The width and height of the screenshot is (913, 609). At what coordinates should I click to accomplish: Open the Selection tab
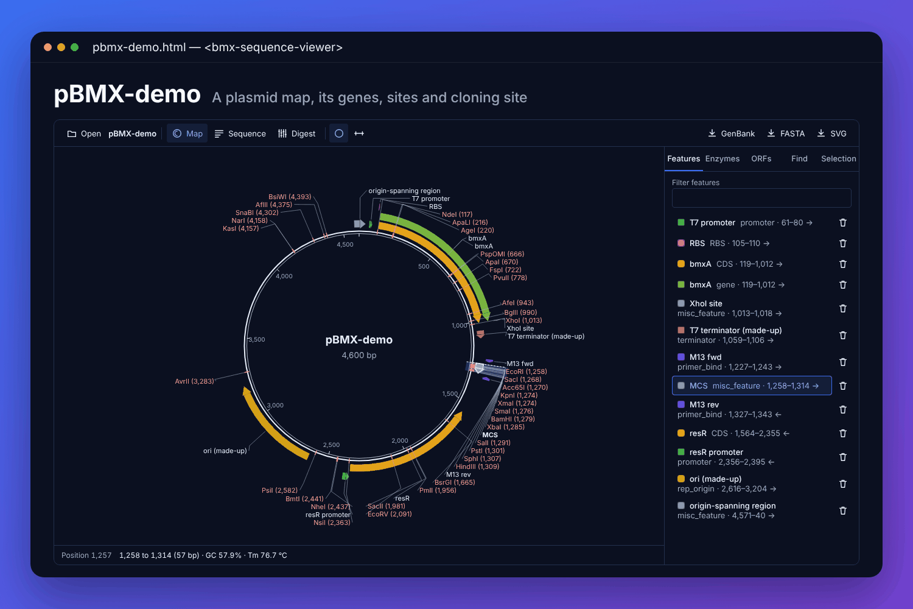(x=838, y=159)
